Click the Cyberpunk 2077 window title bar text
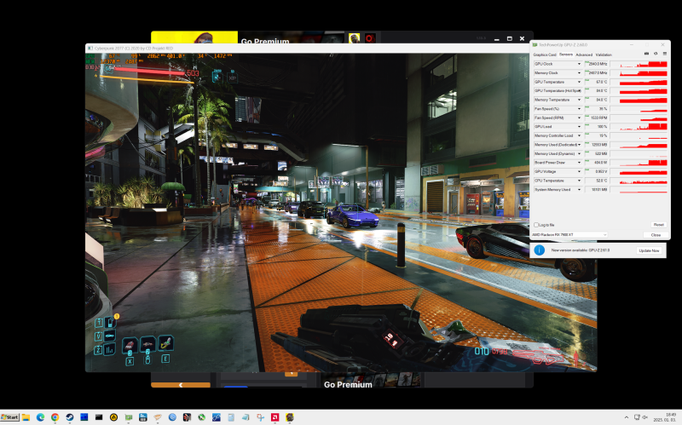This screenshot has width=682, height=425. click(134, 49)
